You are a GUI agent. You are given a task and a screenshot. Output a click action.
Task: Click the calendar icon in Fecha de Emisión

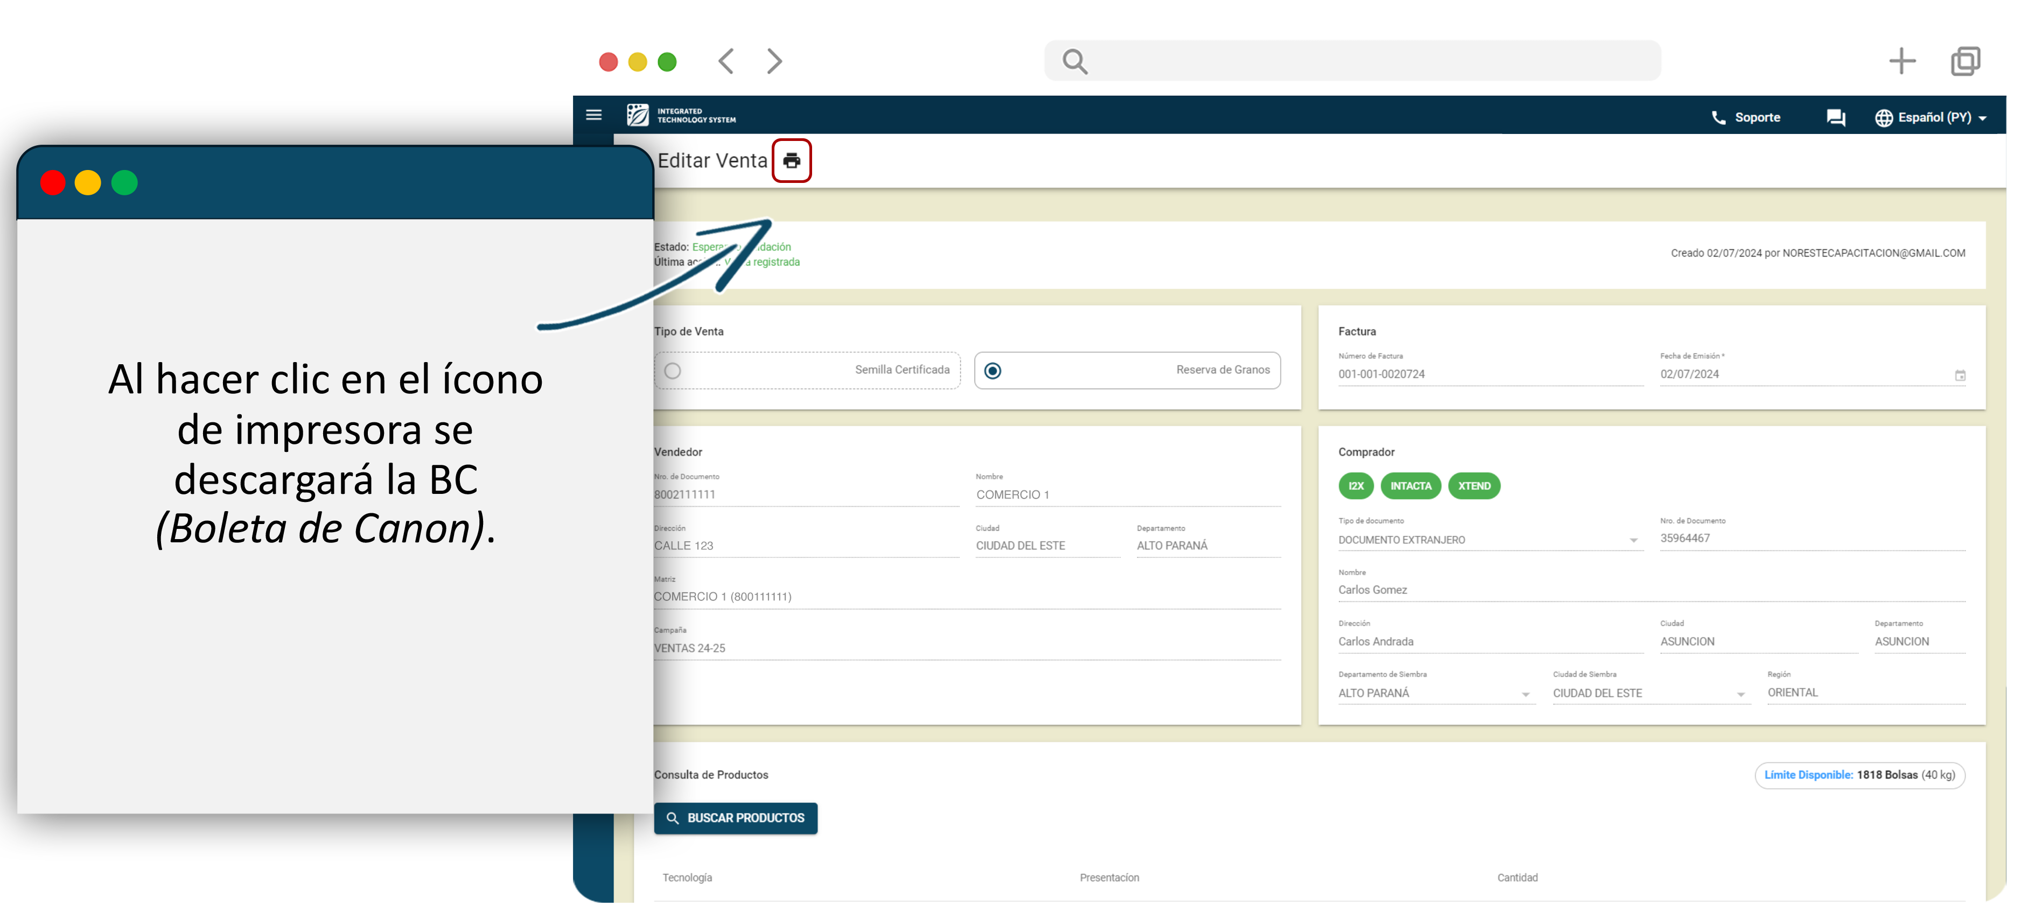[x=1959, y=375]
